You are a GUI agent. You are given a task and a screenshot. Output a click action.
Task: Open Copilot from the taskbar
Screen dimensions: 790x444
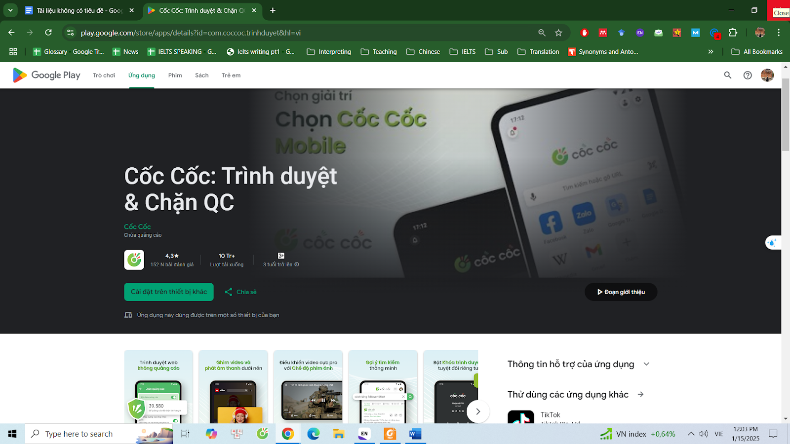[x=211, y=434]
